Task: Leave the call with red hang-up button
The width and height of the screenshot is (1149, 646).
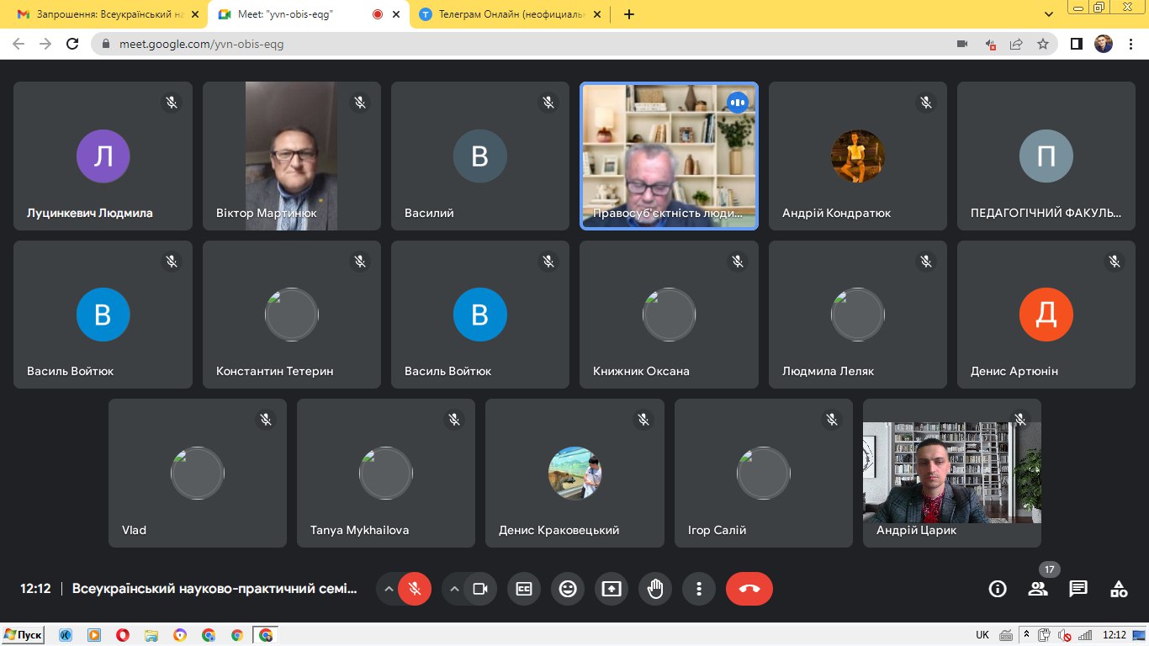Action: 749,589
